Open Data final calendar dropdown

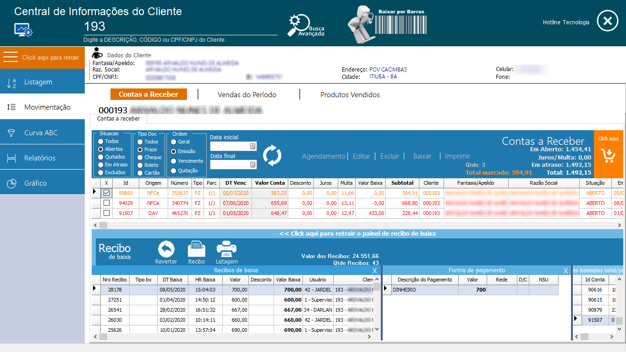click(253, 165)
